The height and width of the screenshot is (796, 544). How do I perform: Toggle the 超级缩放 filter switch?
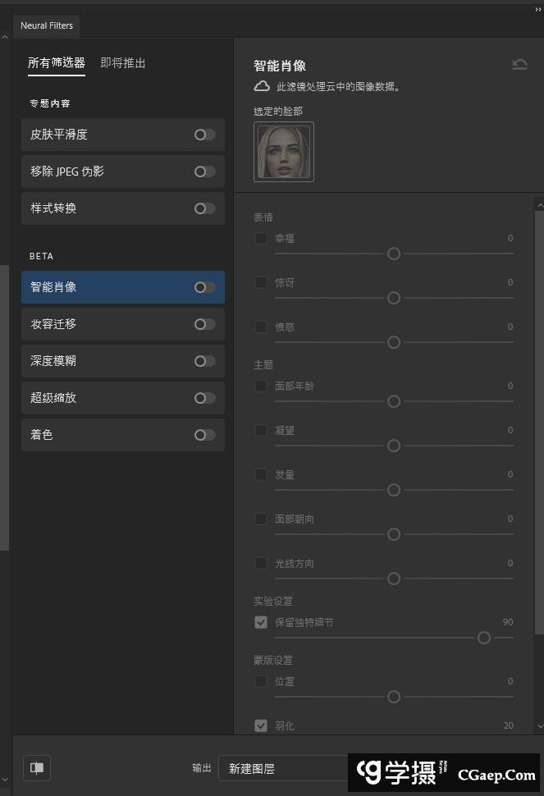point(204,398)
